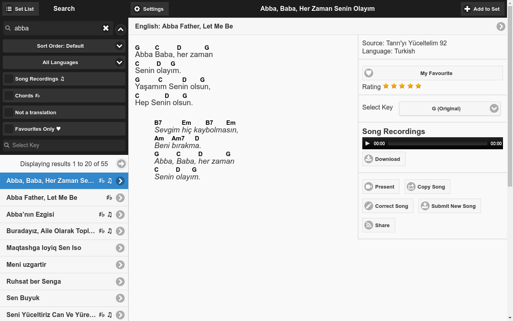Click the Present camera icon button
The image size is (513, 321).
click(369, 187)
